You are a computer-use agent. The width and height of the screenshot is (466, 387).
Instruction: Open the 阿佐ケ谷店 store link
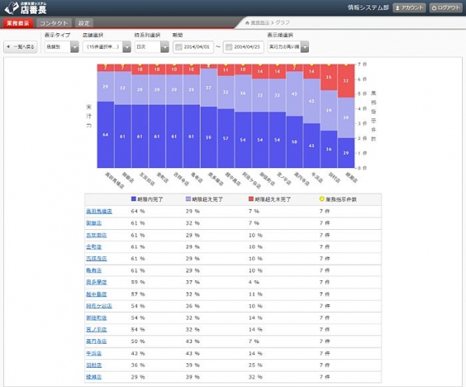coord(99,306)
